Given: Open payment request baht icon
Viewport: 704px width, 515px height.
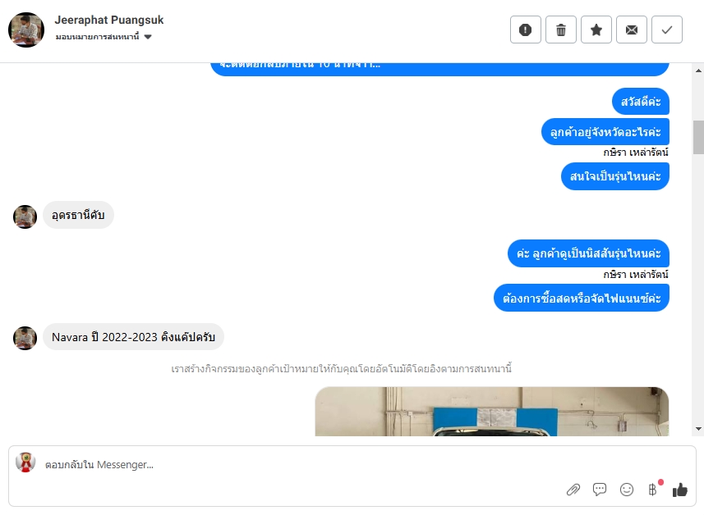Looking at the screenshot, I should tap(653, 490).
